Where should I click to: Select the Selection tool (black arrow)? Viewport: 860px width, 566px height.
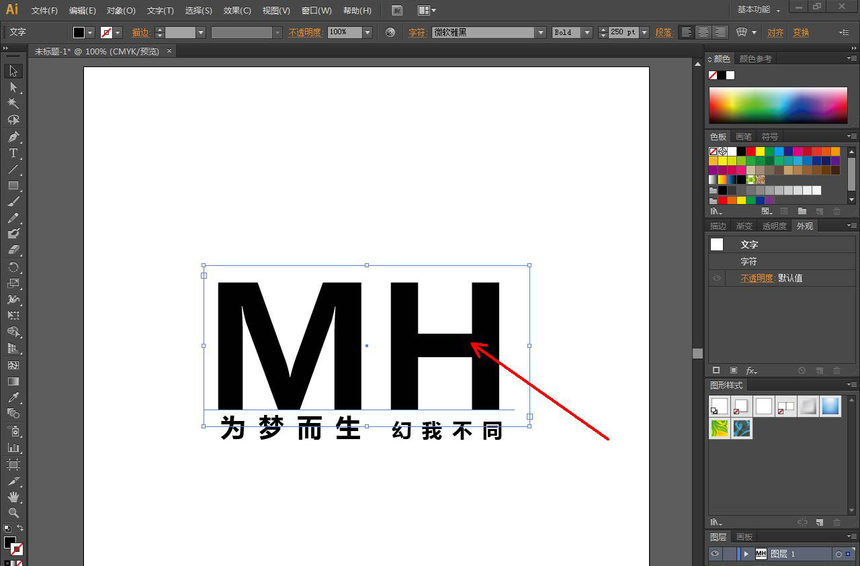click(13, 71)
